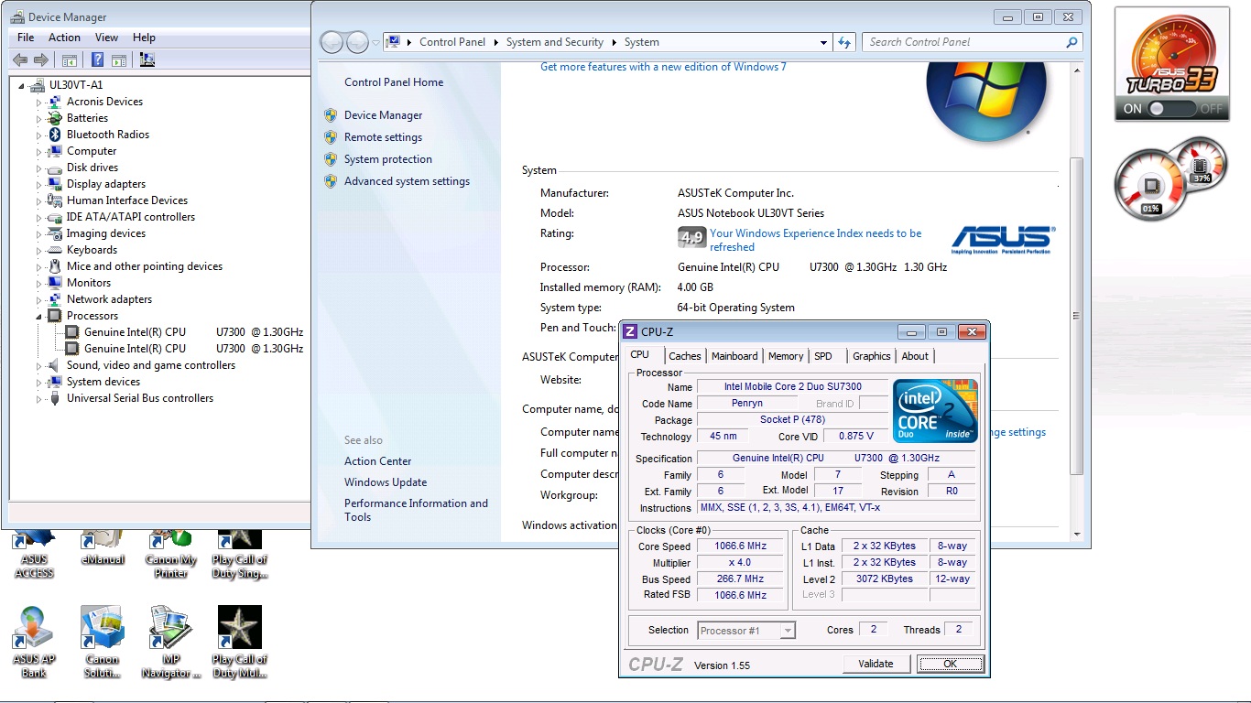Toggle the action pane button in Device Manager
The image size is (1251, 703).
point(118,60)
